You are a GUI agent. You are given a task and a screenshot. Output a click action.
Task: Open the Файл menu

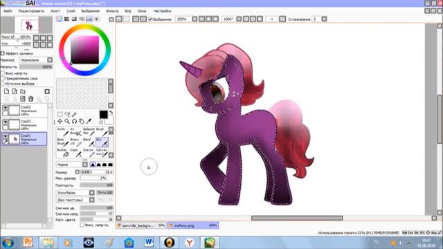[8, 11]
